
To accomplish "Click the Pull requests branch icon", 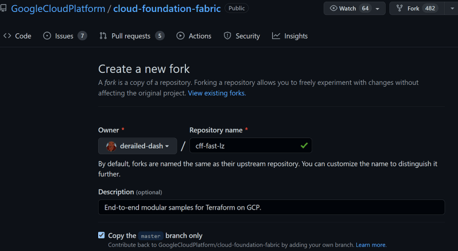I will coord(103,36).
